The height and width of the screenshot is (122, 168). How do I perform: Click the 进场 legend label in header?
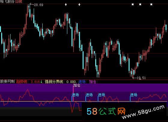(82, 82)
